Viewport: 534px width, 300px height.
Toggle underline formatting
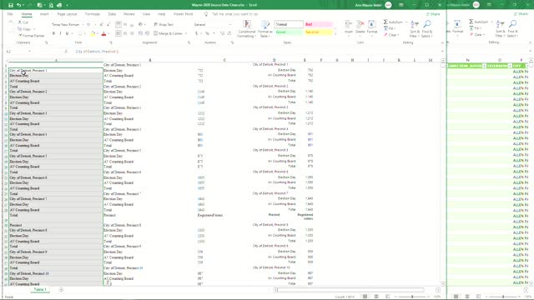[x=67, y=33]
